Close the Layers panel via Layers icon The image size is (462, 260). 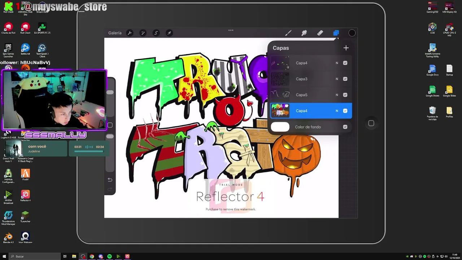[x=336, y=33]
